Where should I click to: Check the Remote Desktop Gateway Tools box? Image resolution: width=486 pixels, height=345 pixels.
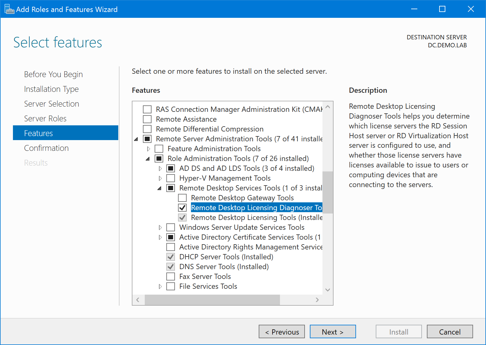pos(182,198)
